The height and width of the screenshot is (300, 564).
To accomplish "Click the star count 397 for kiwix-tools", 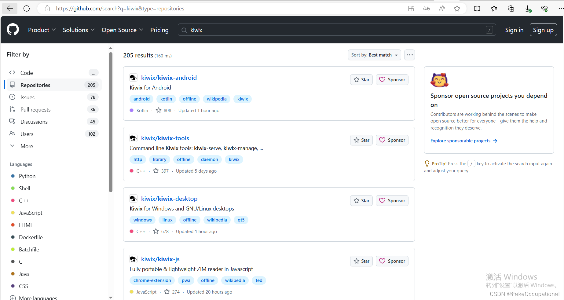I will [161, 171].
